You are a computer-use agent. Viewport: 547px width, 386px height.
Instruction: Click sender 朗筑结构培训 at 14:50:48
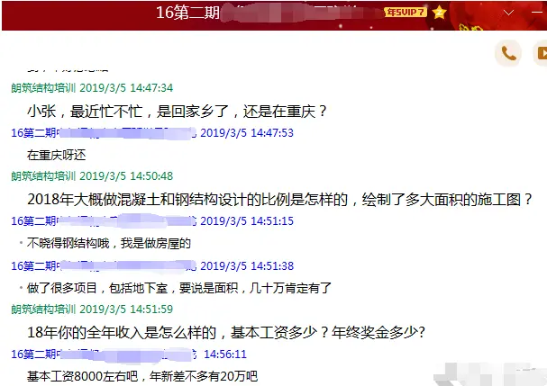[43, 176]
